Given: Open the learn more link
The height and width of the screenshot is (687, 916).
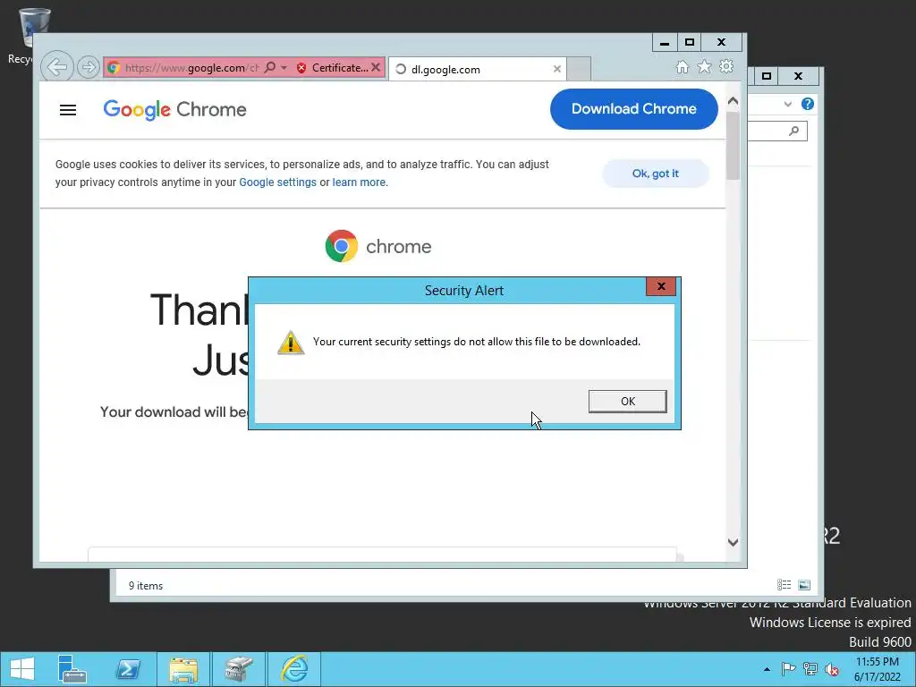Looking at the screenshot, I should pos(359,182).
